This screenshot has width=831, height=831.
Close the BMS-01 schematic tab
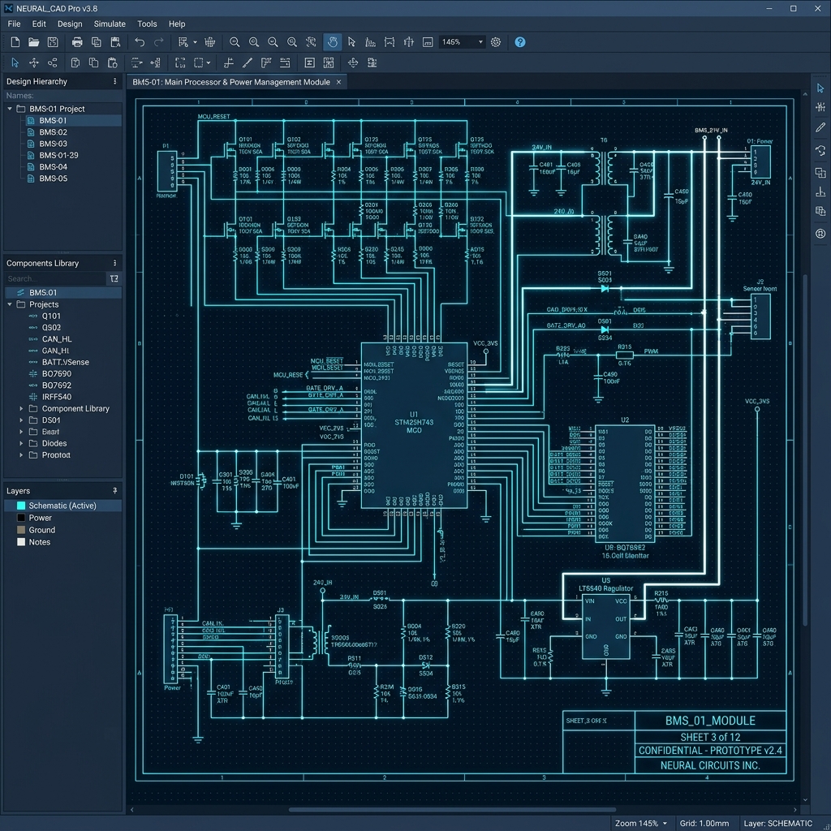coord(338,82)
